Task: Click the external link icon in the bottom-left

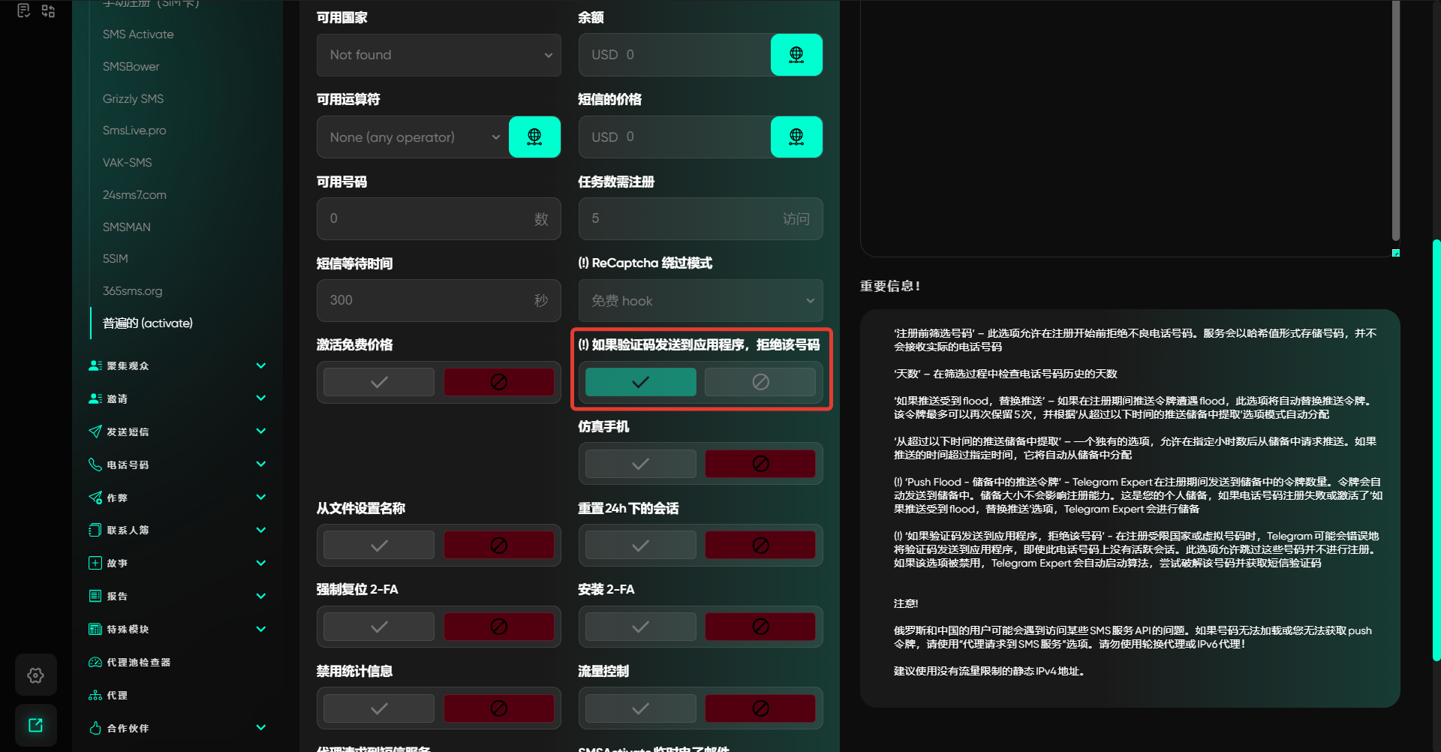Action: [35, 725]
